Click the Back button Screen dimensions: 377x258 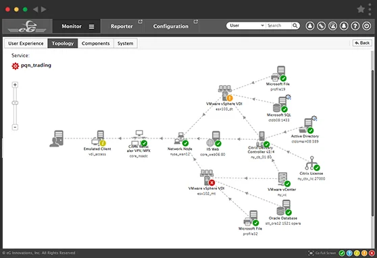[x=362, y=43]
